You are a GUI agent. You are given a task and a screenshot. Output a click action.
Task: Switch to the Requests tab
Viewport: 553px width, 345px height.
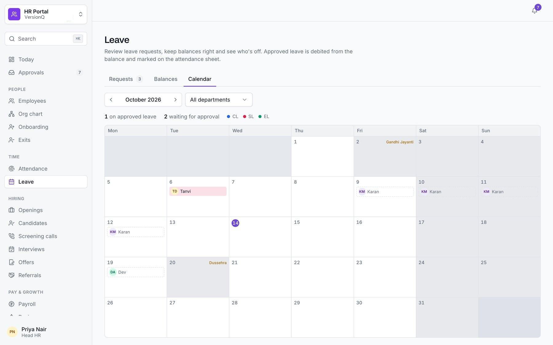pos(126,79)
